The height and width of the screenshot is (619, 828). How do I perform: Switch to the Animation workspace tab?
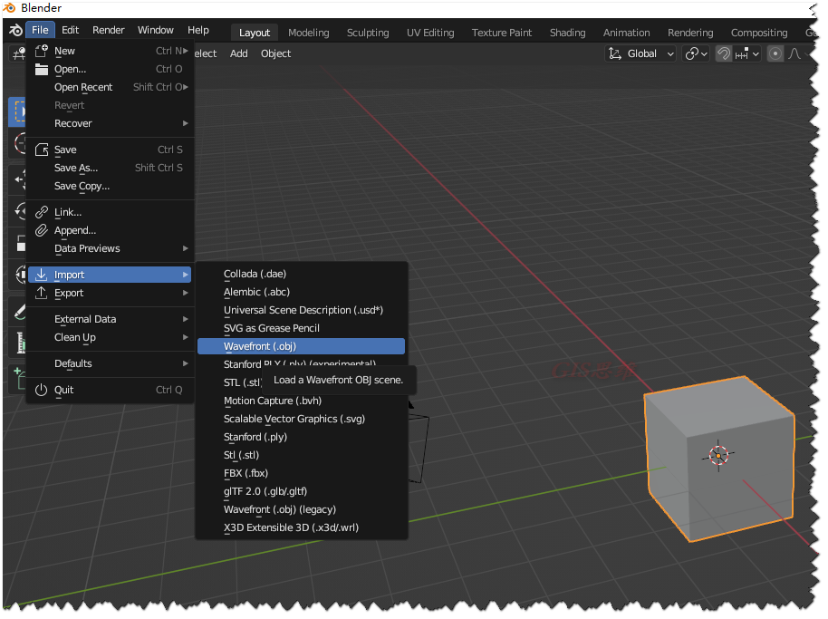pyautogui.click(x=626, y=33)
